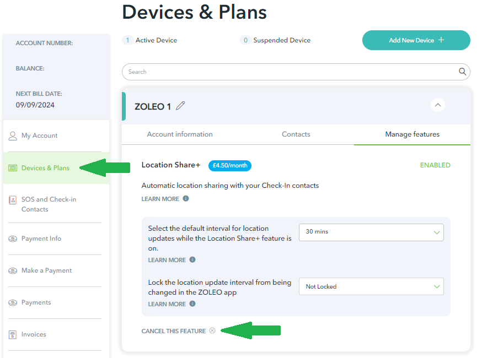Select Payments in the sidebar menu
The height and width of the screenshot is (358, 482).
point(36,302)
